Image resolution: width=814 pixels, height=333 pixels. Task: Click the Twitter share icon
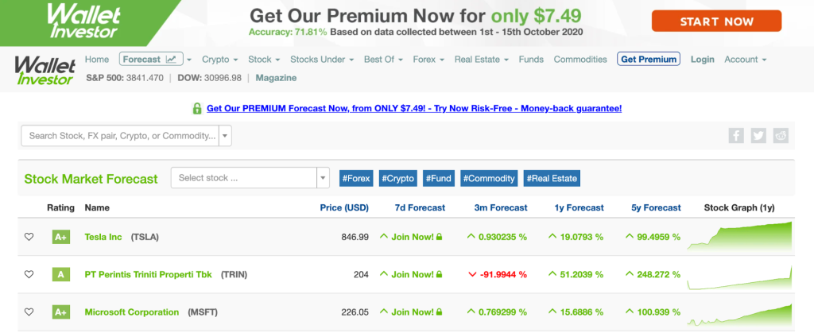(x=758, y=136)
